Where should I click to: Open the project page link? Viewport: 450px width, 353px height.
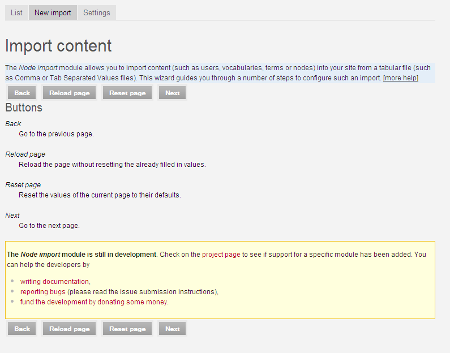[x=221, y=255]
